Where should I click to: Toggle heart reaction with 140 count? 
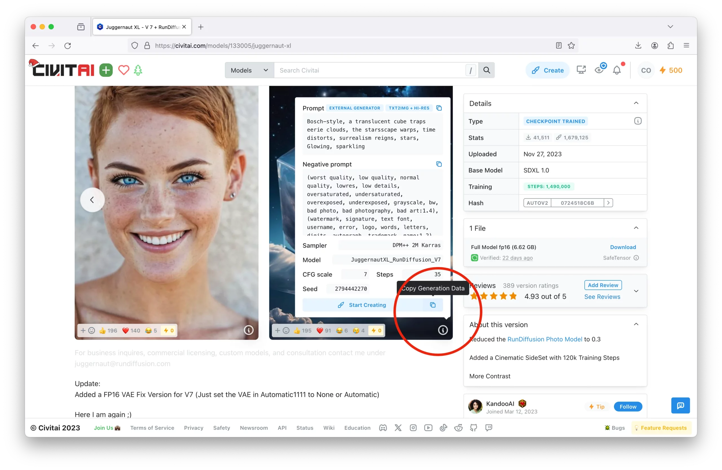(131, 331)
